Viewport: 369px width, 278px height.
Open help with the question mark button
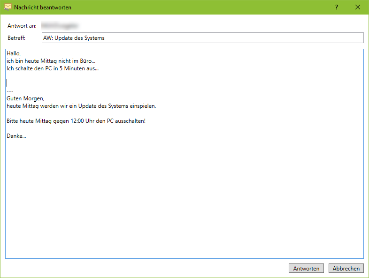coord(337,8)
